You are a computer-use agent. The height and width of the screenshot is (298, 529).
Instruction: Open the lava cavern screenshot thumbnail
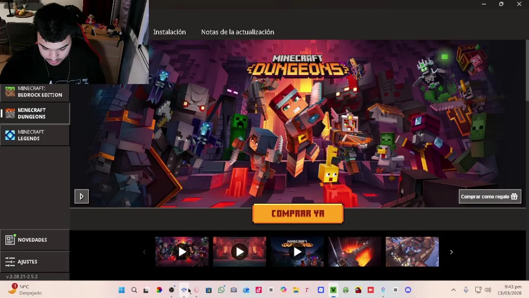[x=355, y=252]
